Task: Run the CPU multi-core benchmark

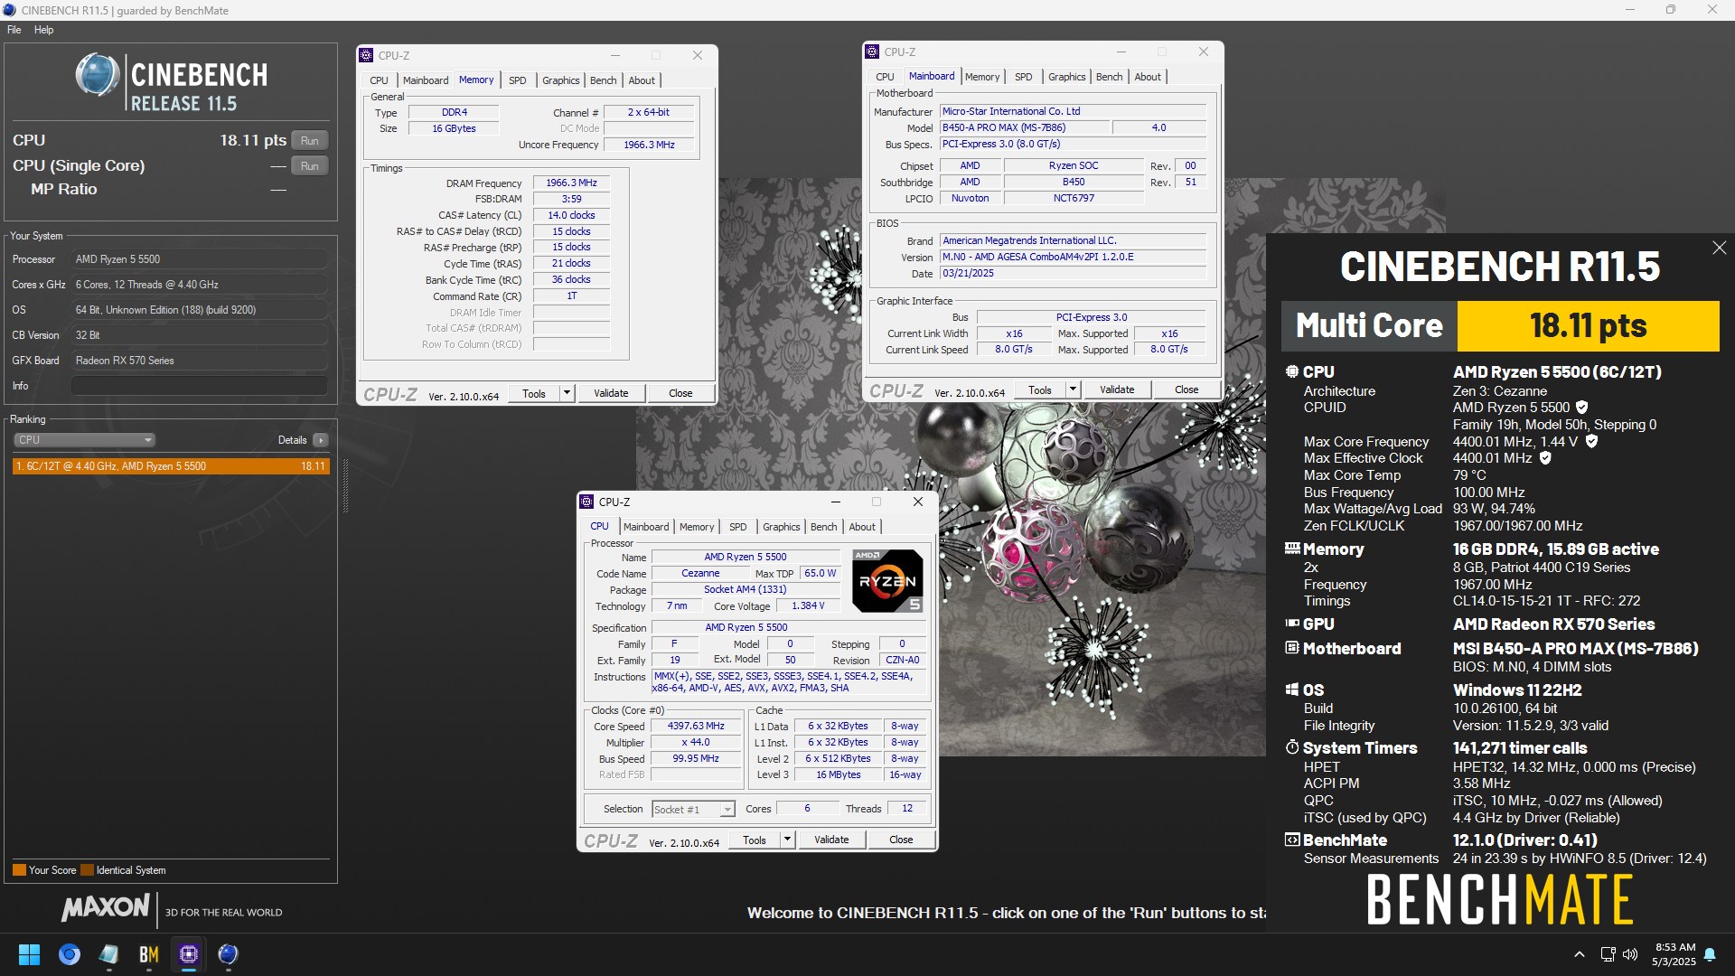Action: tap(309, 141)
